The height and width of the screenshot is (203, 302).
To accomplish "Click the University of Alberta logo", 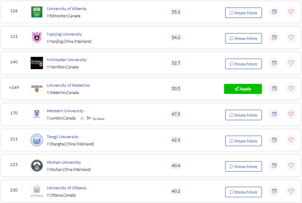I will [36, 12].
